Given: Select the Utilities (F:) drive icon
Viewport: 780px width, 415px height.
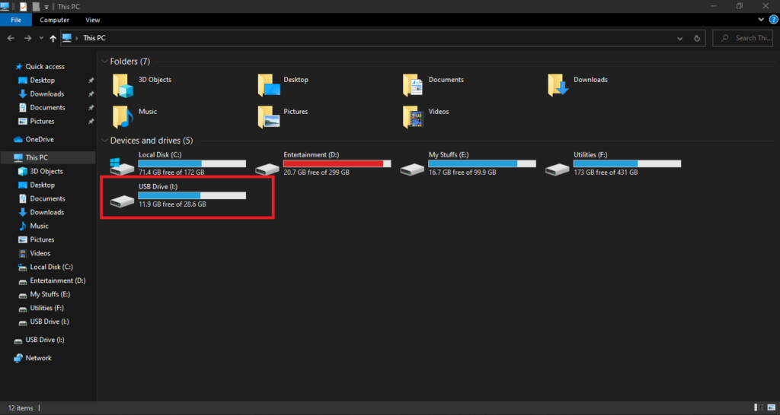Looking at the screenshot, I should tap(558, 169).
